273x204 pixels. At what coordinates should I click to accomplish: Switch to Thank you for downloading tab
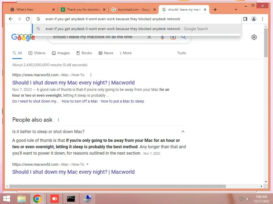point(83,10)
